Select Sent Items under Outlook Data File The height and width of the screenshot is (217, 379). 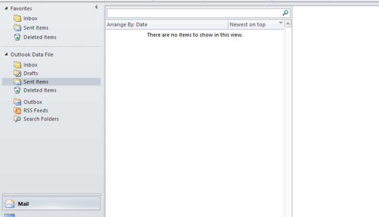(35, 82)
